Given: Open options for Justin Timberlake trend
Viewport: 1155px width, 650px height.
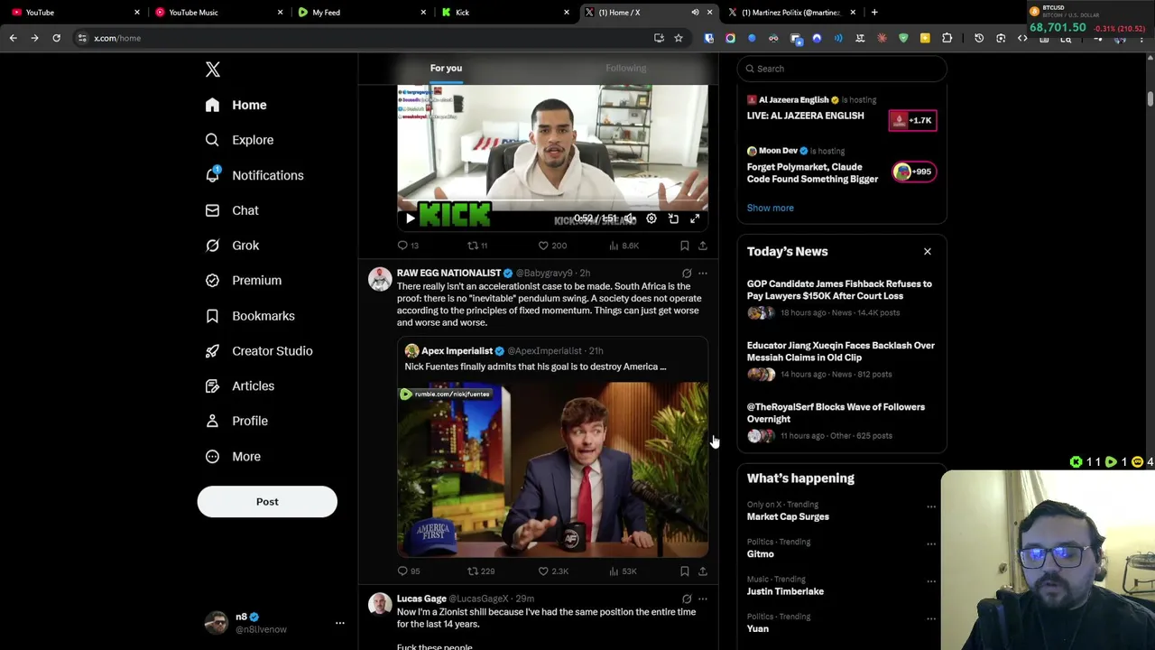Looking at the screenshot, I should coord(931,581).
